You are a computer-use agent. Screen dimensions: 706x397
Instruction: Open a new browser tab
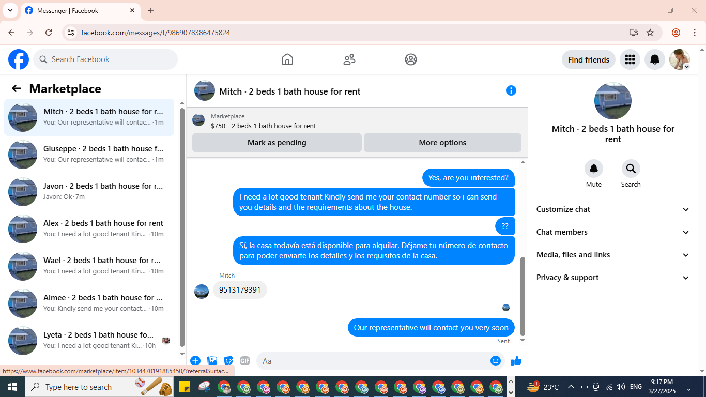click(151, 10)
